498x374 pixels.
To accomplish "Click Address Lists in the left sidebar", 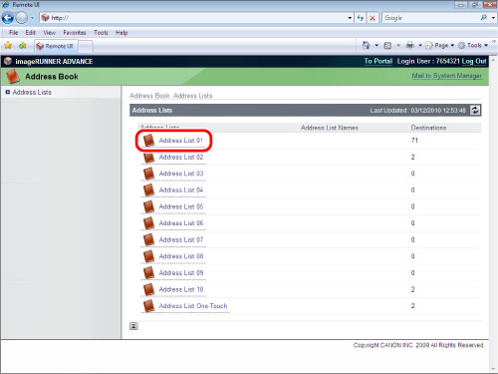I will (x=32, y=92).
